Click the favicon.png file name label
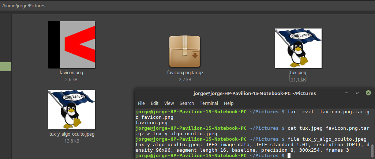Viewport: 375px width, 159px height. point(71,72)
